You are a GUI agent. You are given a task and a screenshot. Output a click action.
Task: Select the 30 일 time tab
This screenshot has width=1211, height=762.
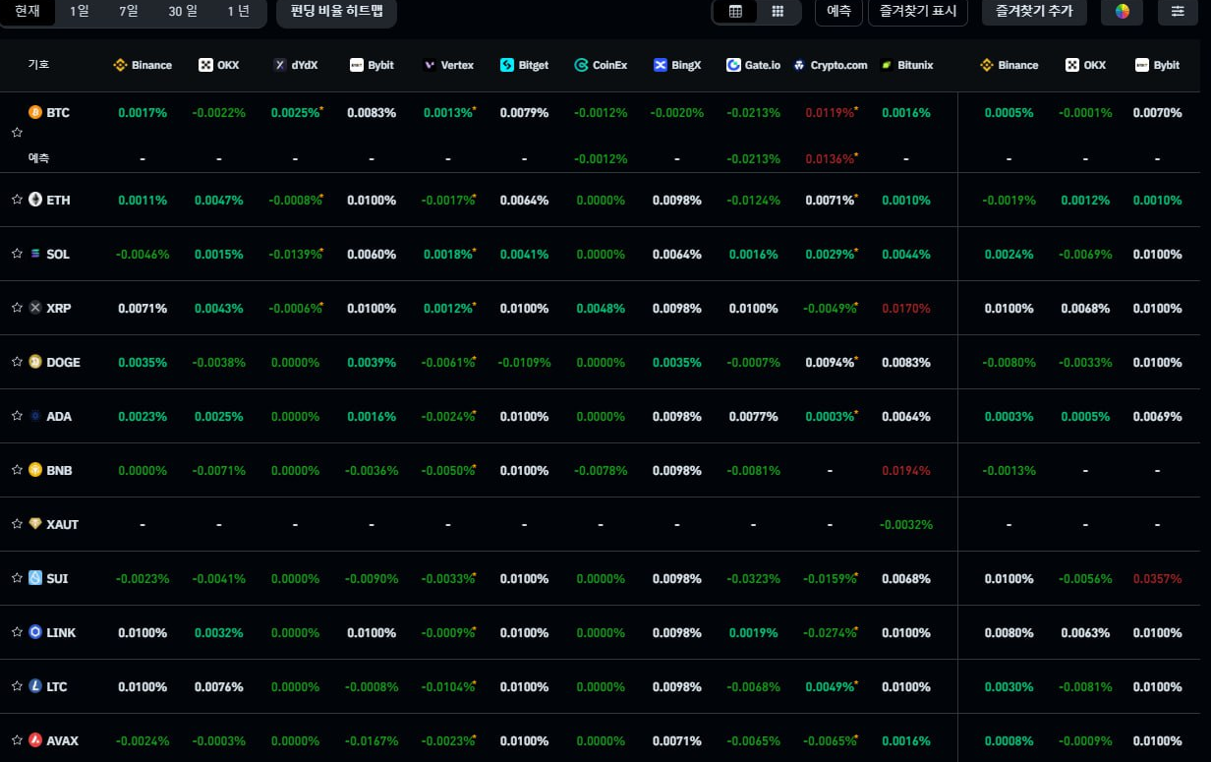tap(183, 11)
